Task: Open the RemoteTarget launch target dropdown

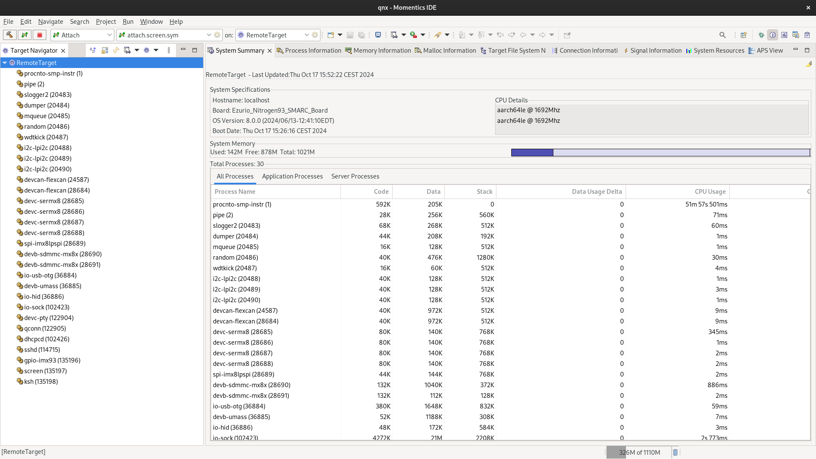Action: [306, 35]
